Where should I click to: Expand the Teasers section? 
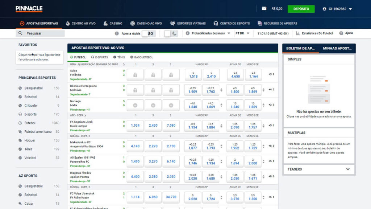pos(319,169)
